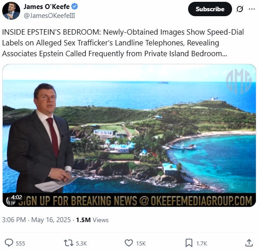
Task: Play the Epstein island video
Action: coord(129,135)
